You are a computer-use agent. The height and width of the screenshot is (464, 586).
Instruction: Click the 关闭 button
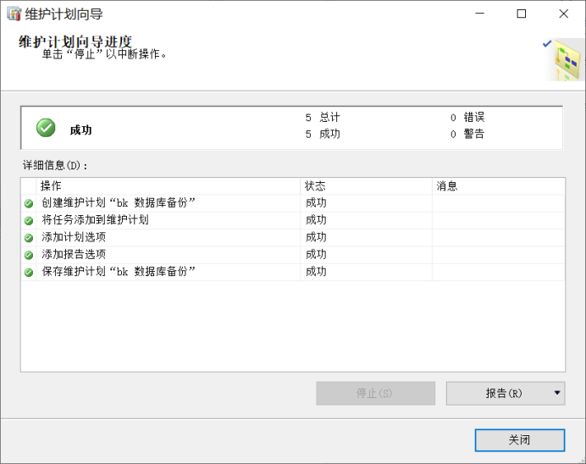pyautogui.click(x=519, y=439)
